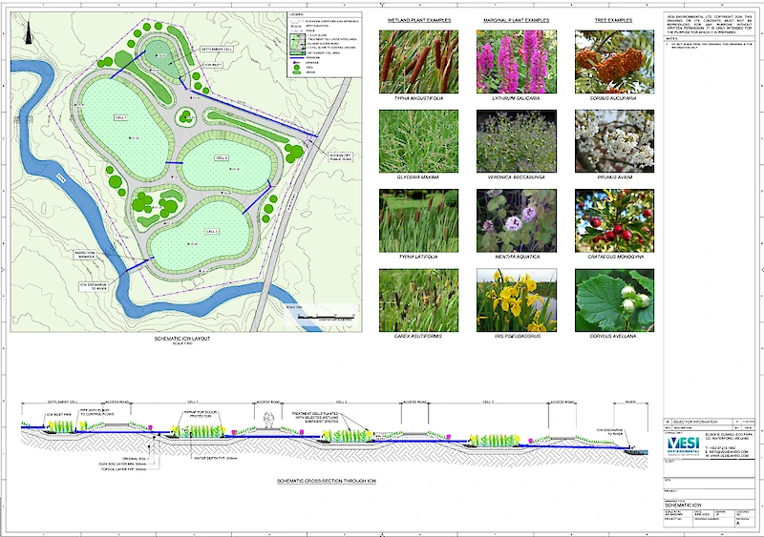Viewport: 764px width, 537px height.
Task: Click the Legend title on the plan
Action: (296, 14)
